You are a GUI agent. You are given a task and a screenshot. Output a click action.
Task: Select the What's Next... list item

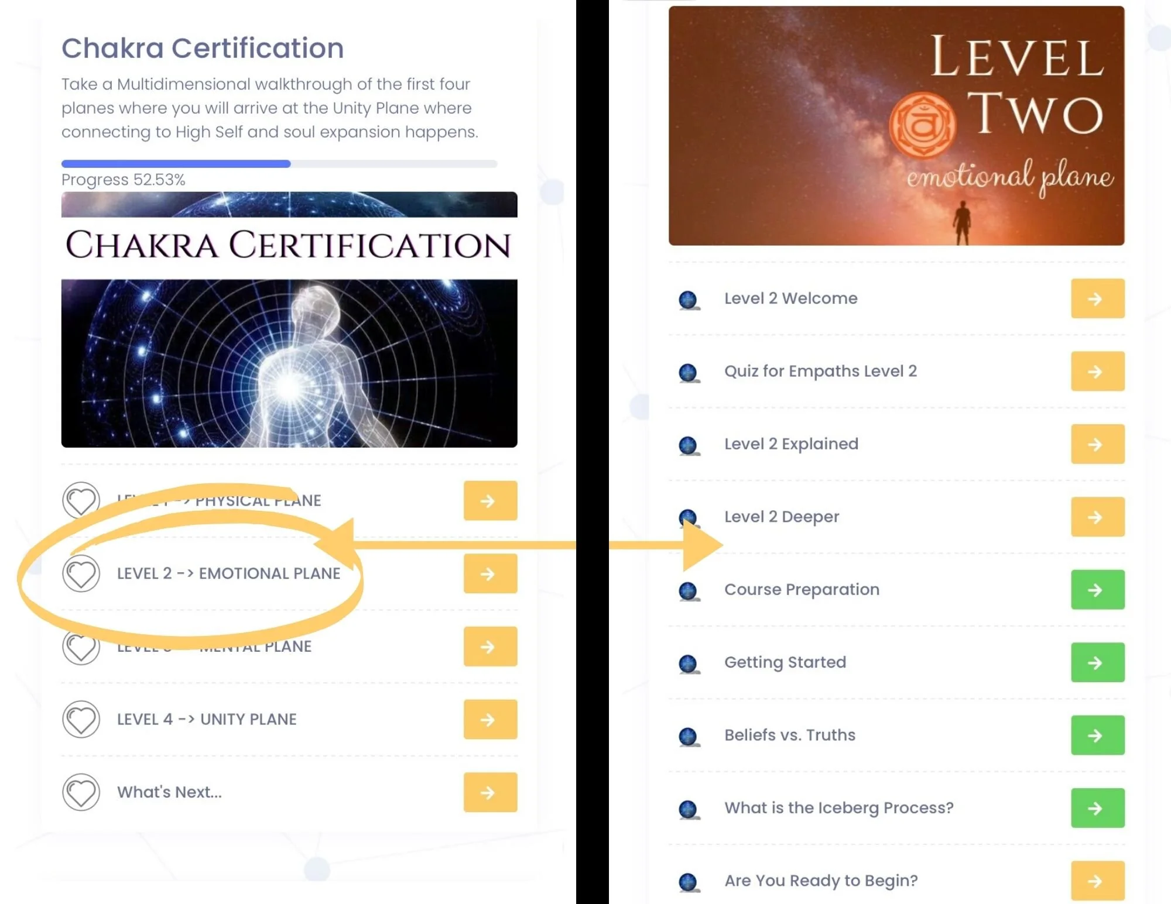(169, 792)
